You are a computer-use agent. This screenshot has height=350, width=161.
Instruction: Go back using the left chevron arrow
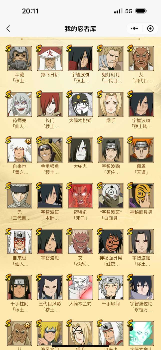tap(8, 29)
